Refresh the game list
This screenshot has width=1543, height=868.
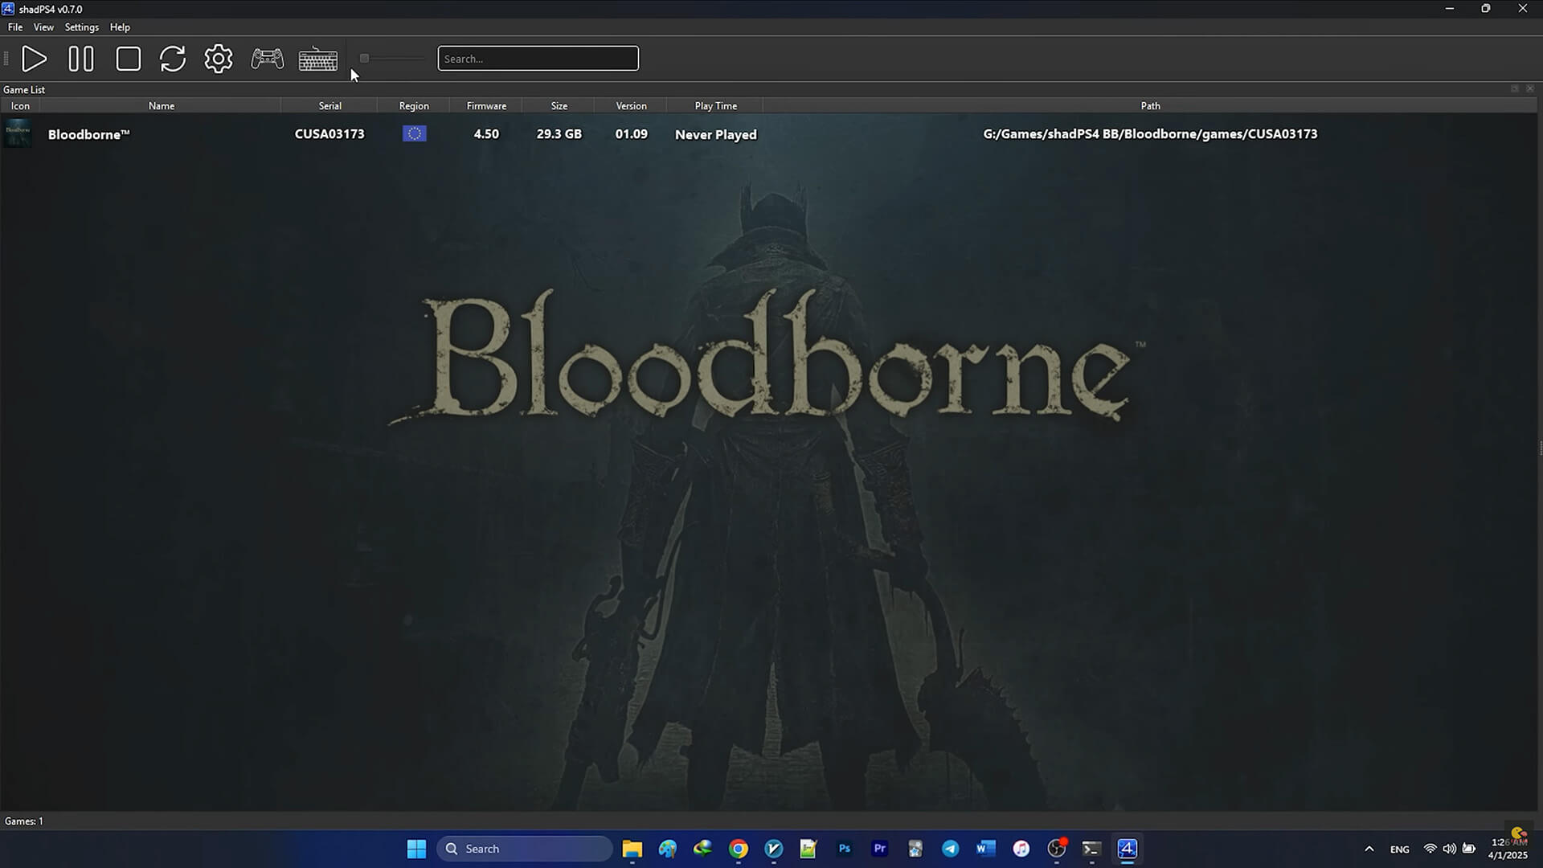(x=173, y=59)
